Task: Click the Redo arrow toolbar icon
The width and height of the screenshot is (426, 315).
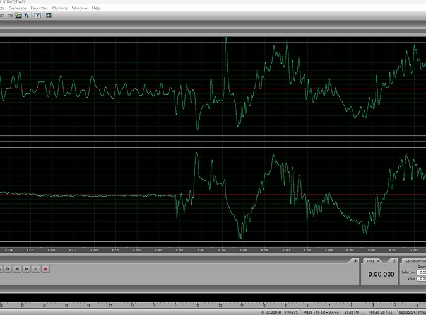Action: click(10, 16)
